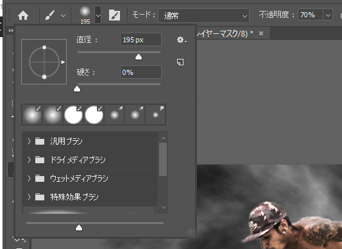
Task: Select the sixth small soft recent brush
Action: 135,115
